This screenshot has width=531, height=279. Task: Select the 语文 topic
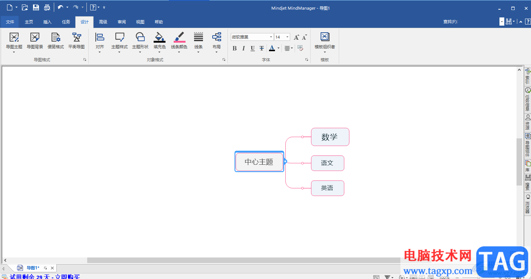coord(327,163)
